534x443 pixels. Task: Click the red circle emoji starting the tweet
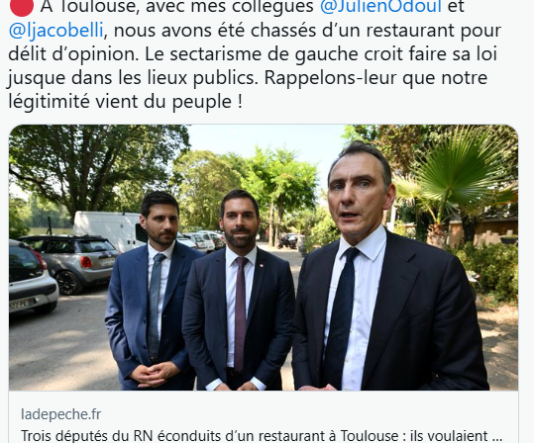point(22,7)
